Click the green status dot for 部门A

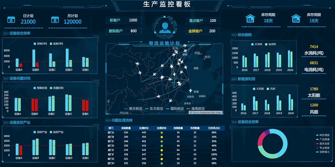[x=162, y=133]
